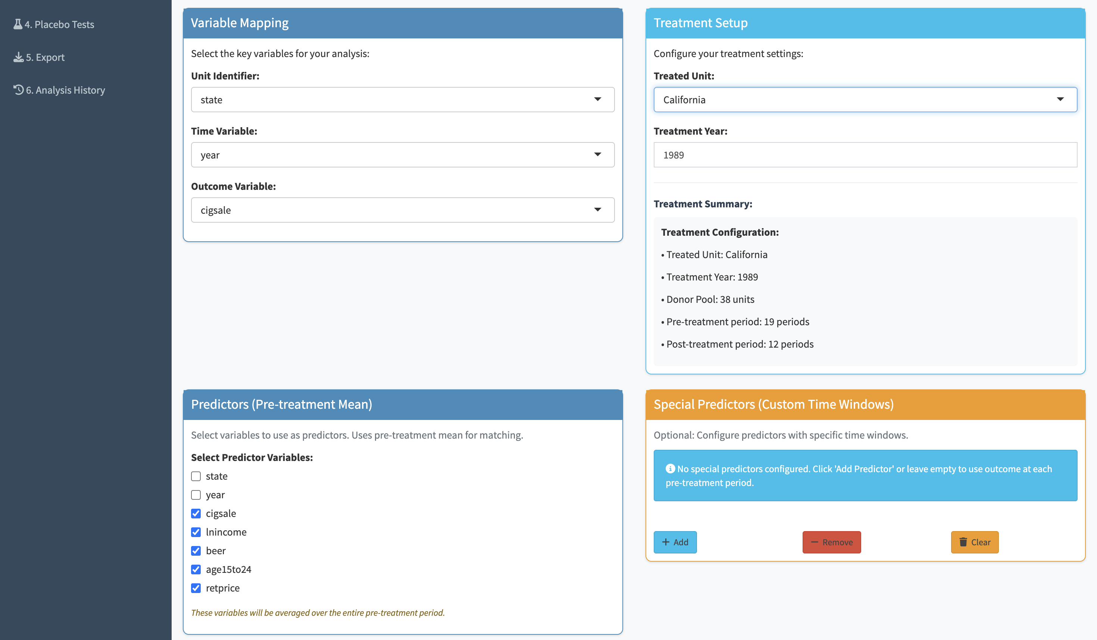The image size is (1097, 640).
Task: Click the trash icon on Clear button
Action: click(963, 542)
